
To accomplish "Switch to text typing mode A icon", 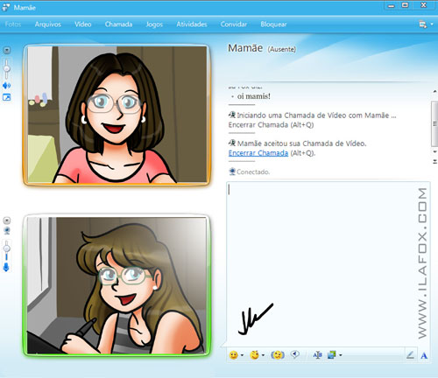I will click(x=424, y=355).
